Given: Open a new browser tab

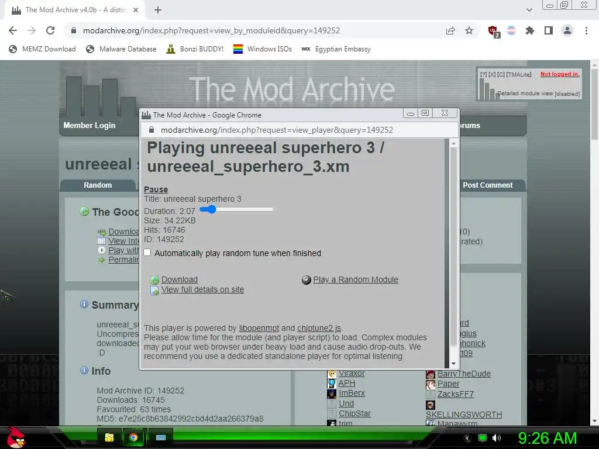Looking at the screenshot, I should pyautogui.click(x=158, y=11).
